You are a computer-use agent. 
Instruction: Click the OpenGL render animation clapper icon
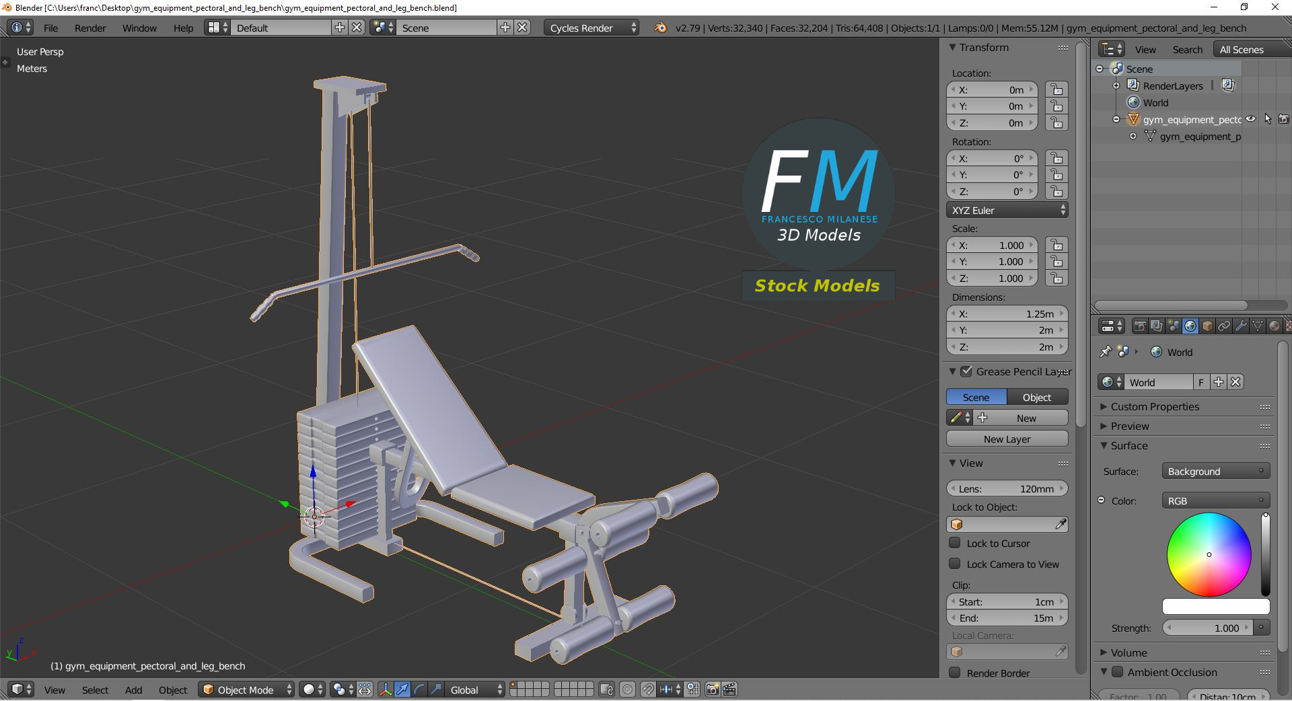coord(729,690)
